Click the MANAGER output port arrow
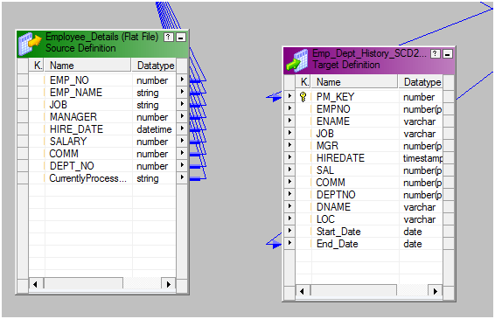This screenshot has width=495, height=319. point(182,116)
